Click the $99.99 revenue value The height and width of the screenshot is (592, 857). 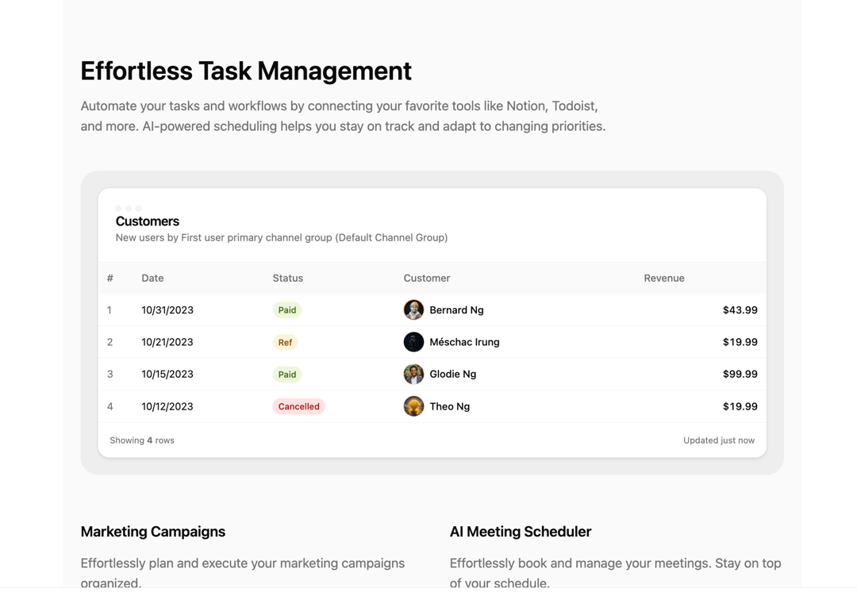740,375
